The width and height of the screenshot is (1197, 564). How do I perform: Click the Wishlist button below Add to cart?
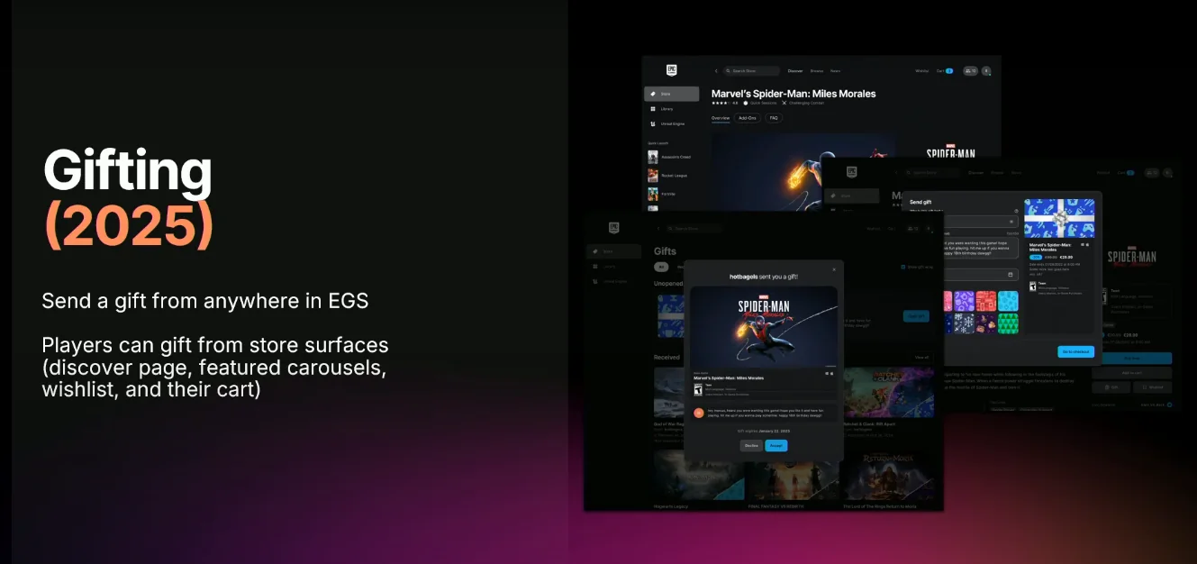click(x=1153, y=387)
